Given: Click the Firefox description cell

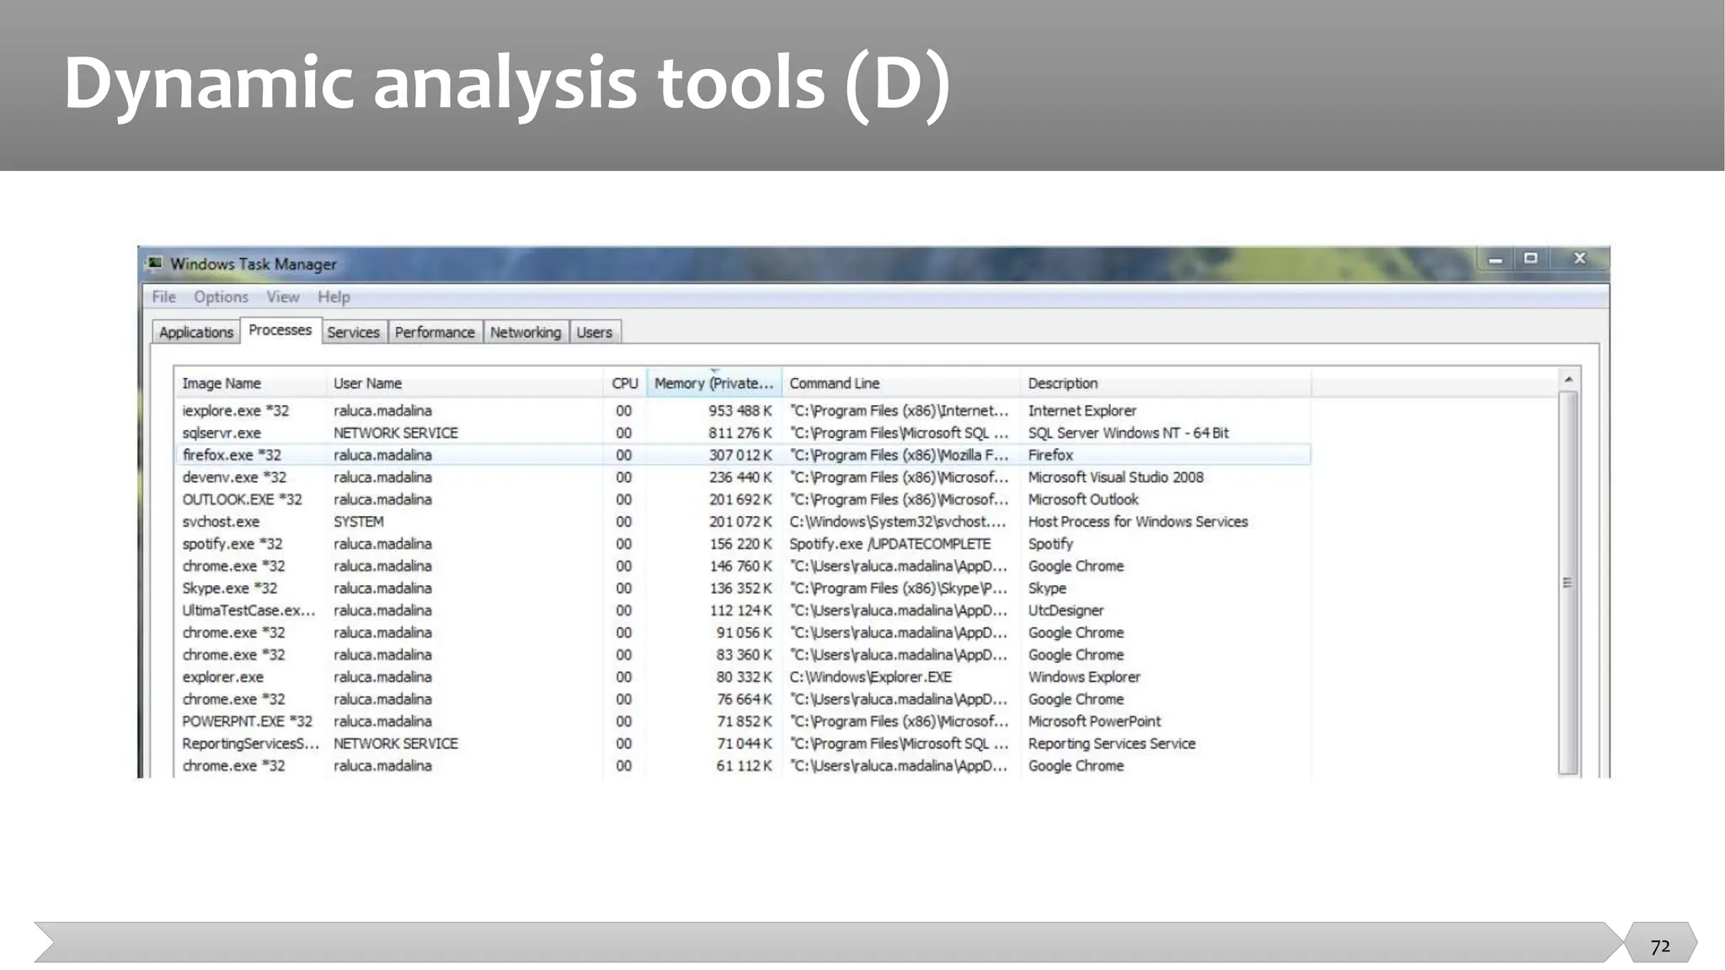Looking at the screenshot, I should click(1050, 455).
